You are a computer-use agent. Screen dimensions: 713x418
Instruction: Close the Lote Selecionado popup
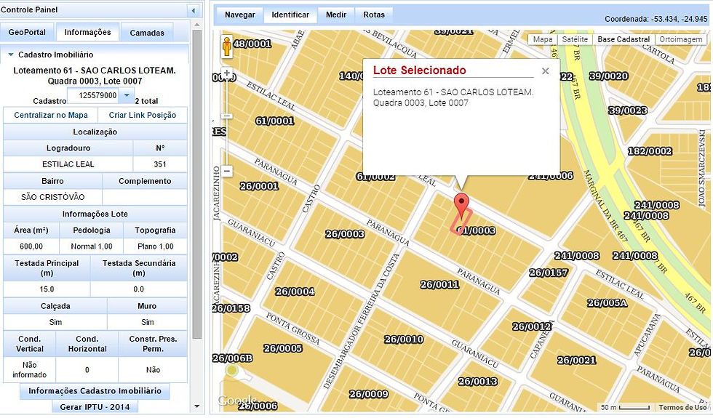coord(545,71)
